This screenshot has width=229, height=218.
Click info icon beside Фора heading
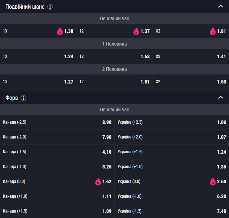click(x=23, y=98)
